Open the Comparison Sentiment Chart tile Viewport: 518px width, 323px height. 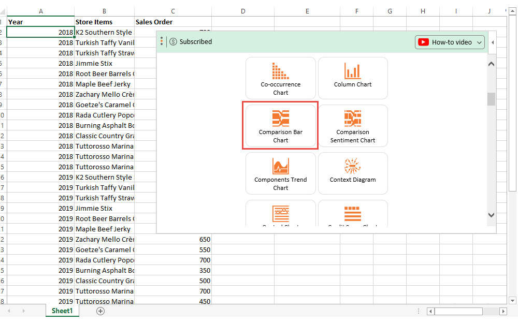coord(353,126)
